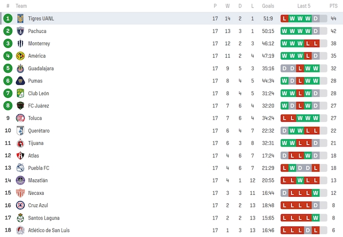Screen dimensions: 343x237
Task: Click the Cruz Azul team logo
Action: (20, 205)
